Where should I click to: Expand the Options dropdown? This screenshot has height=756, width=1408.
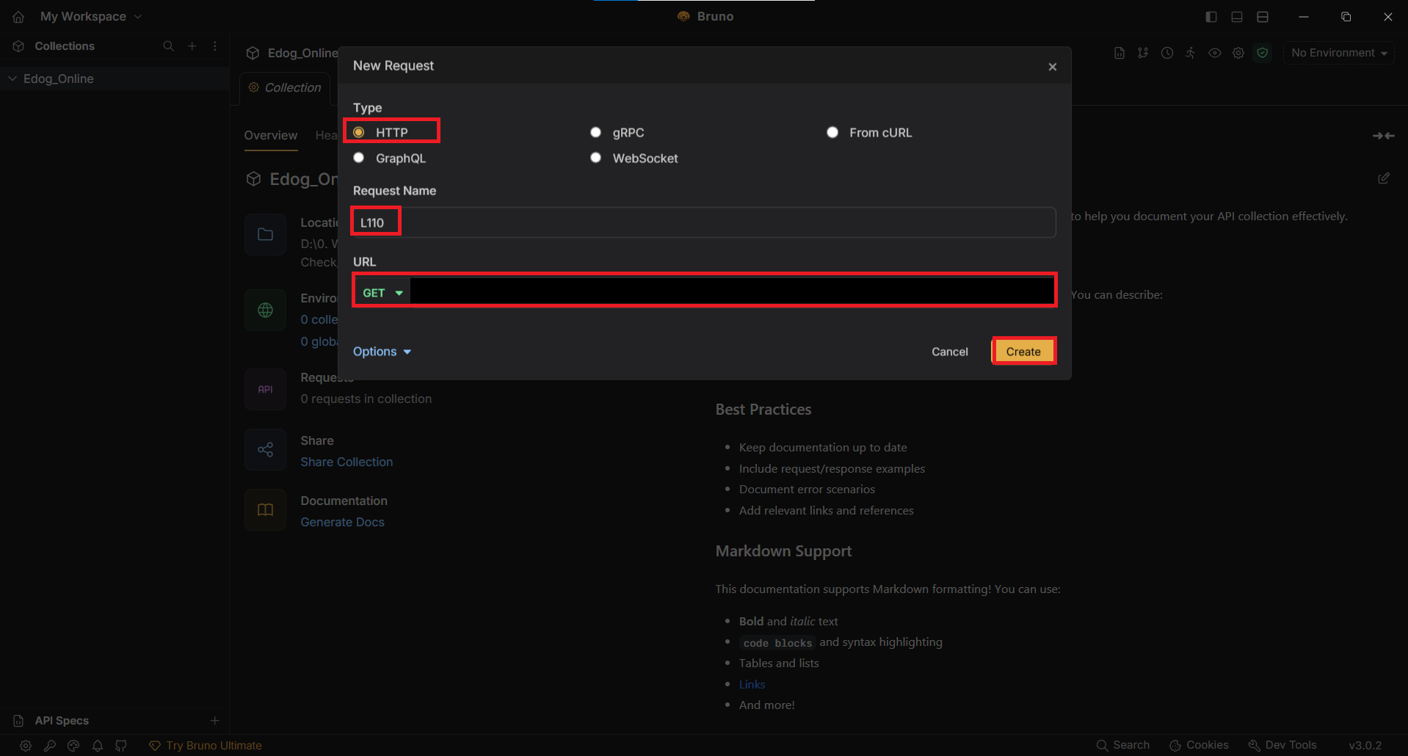click(382, 352)
